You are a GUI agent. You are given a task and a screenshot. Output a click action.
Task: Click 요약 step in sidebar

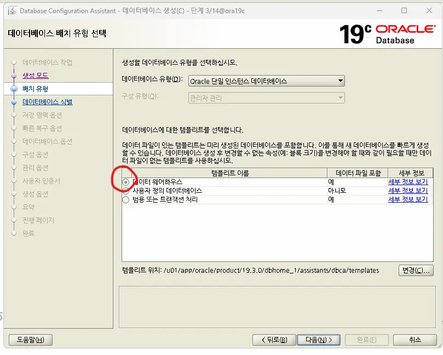28,207
